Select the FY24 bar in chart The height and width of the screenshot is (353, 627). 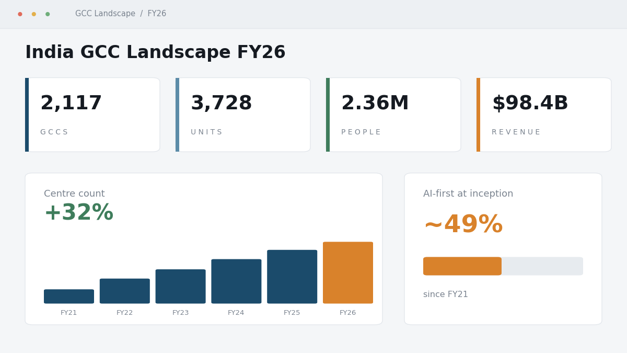(x=236, y=281)
